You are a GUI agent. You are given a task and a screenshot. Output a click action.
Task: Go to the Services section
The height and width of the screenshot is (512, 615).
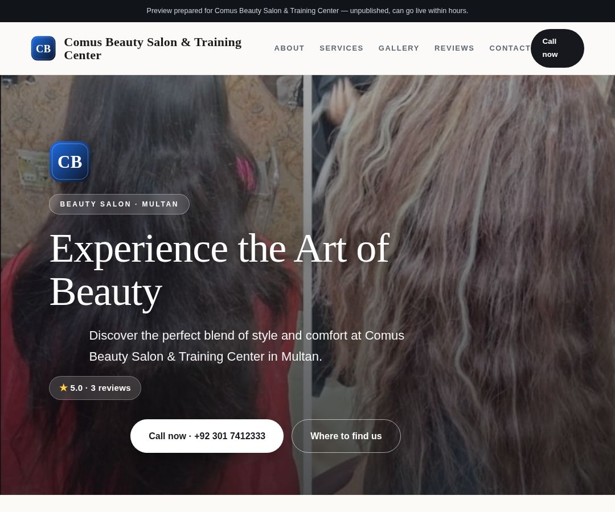point(341,48)
